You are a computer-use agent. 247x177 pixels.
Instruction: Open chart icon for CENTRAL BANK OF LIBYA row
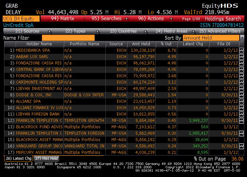(x=241, y=70)
